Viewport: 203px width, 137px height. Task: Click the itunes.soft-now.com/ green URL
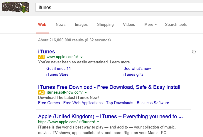point(65,92)
